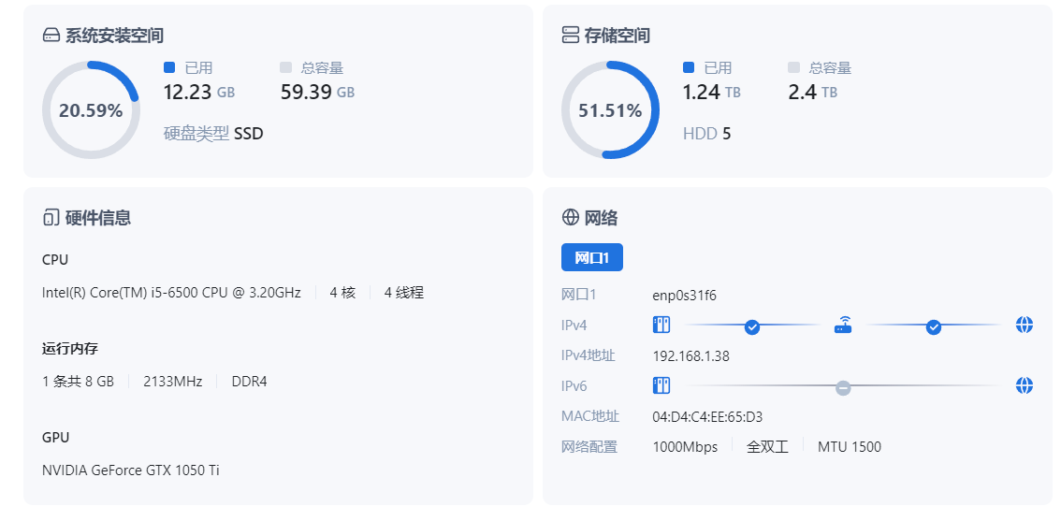Image resolution: width=1061 pixels, height=521 pixels.
Task: Click the hardware info chip icon
Action: point(51,218)
